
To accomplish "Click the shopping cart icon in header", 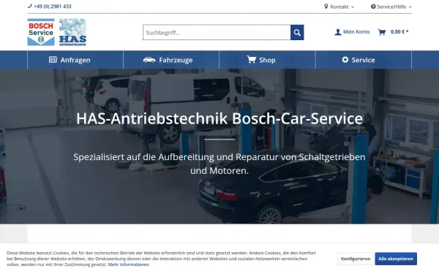I will 382,32.
